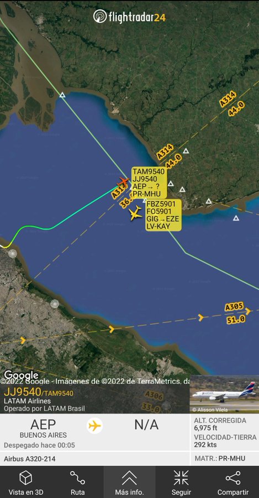Open AEP Buenos Aires origin airport

point(43,428)
